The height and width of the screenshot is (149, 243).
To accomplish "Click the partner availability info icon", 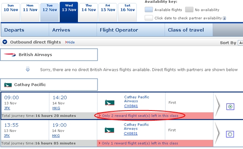I will (x=224, y=18).
